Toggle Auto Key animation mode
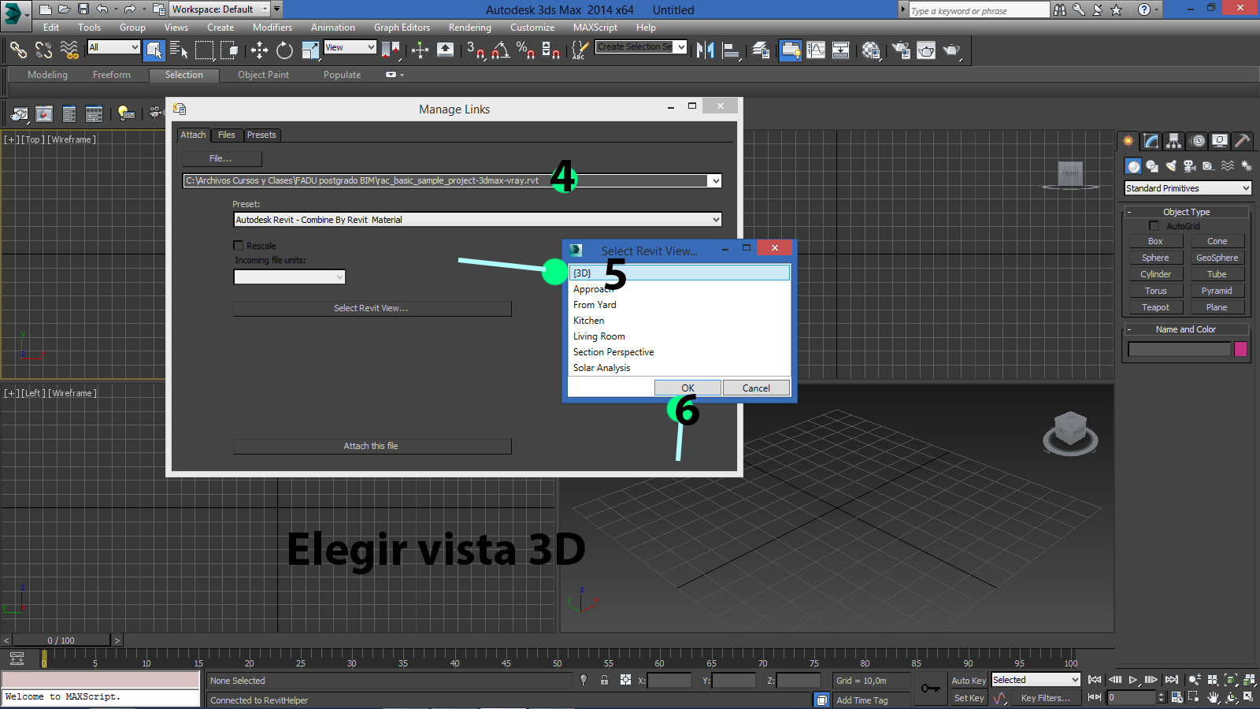 click(x=969, y=681)
